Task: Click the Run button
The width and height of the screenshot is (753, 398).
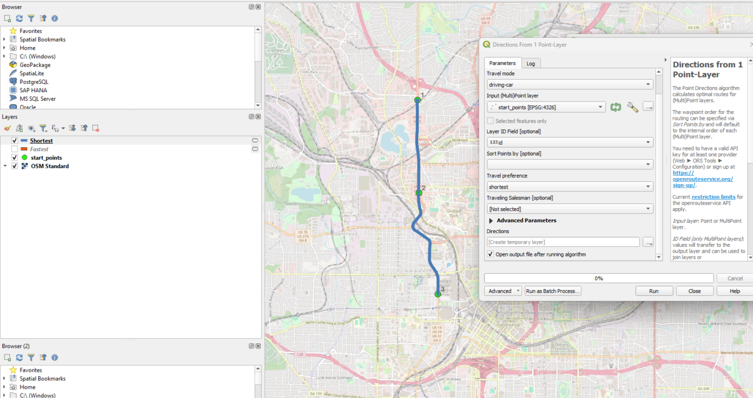Action: (x=654, y=291)
